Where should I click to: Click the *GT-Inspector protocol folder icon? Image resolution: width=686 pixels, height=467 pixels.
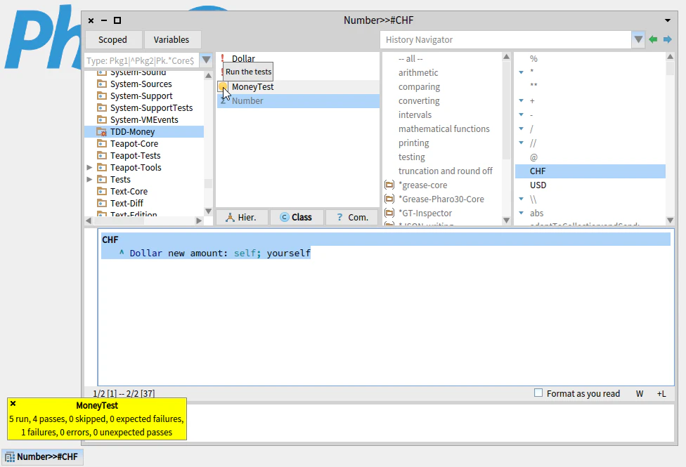(389, 213)
